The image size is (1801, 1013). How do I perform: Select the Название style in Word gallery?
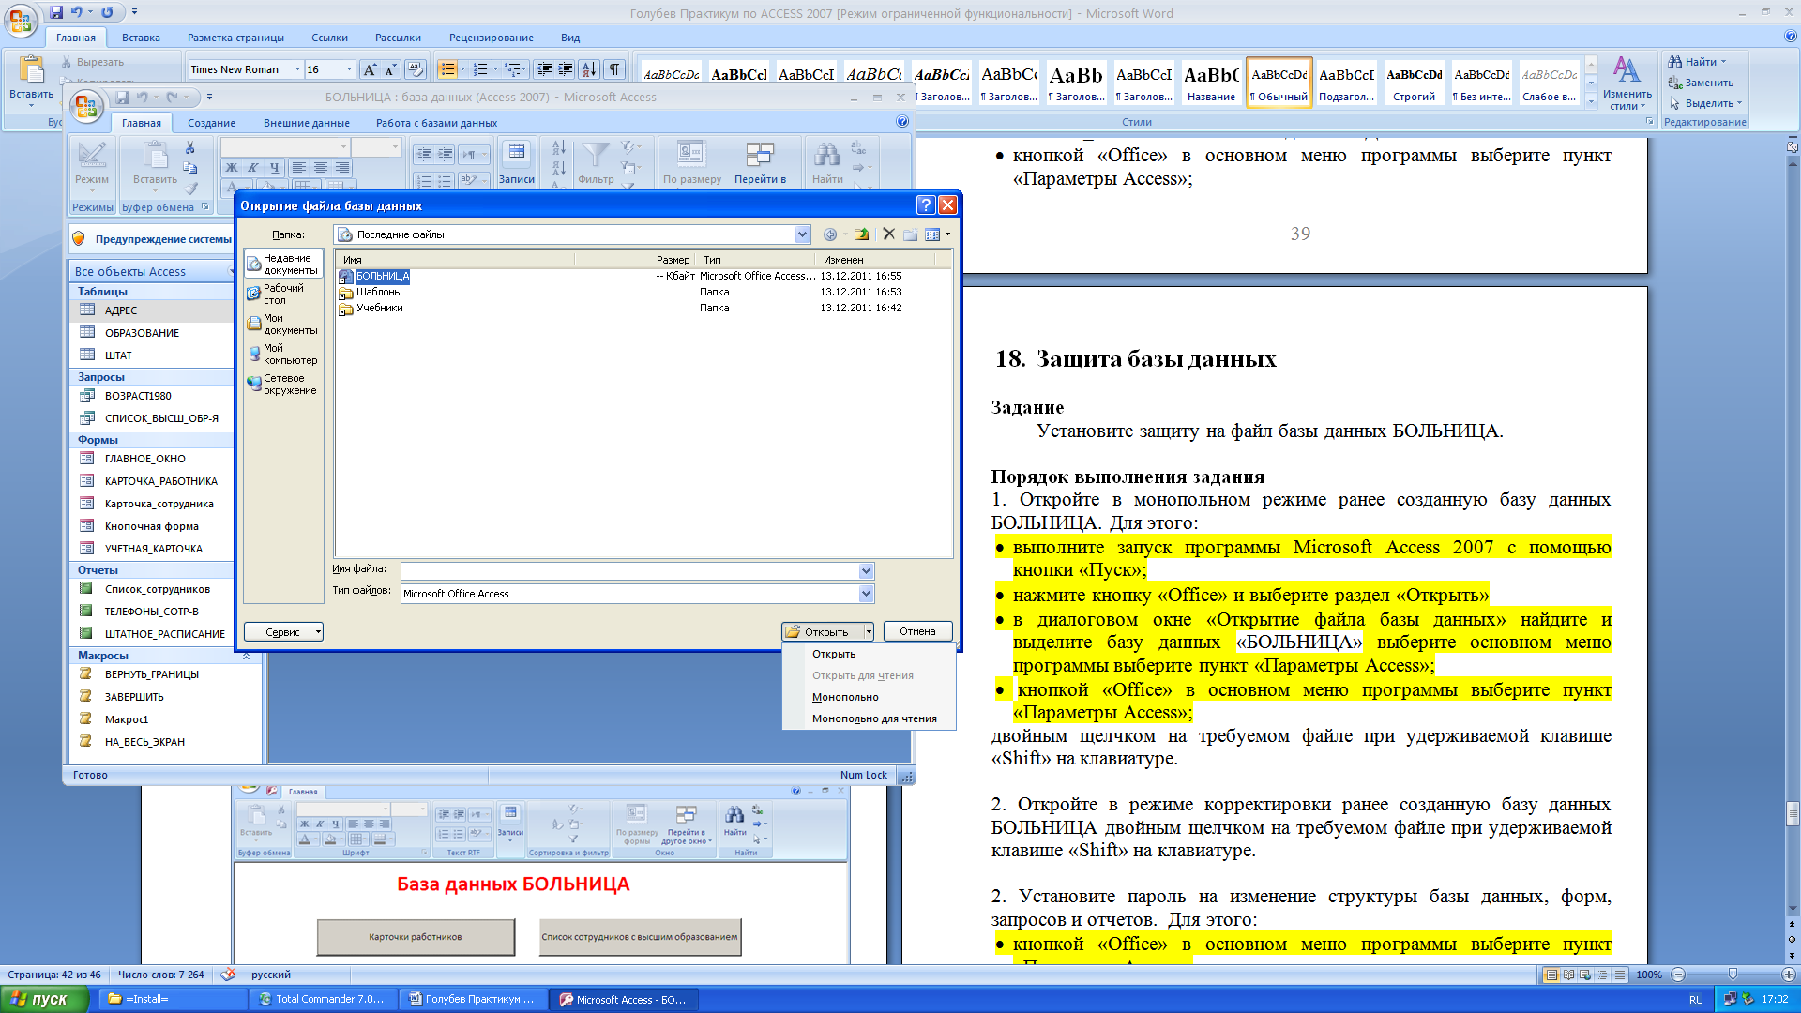click(1211, 83)
